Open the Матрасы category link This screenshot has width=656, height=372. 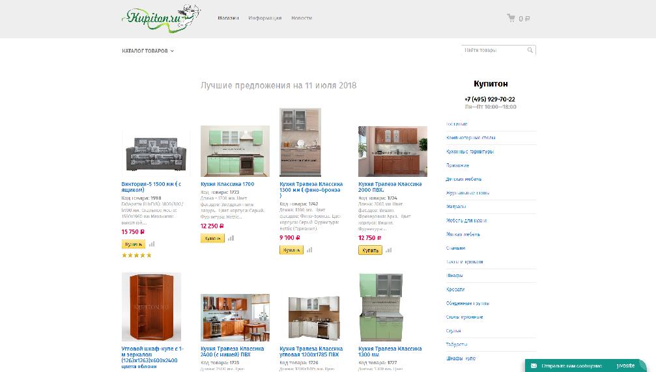[456, 207]
